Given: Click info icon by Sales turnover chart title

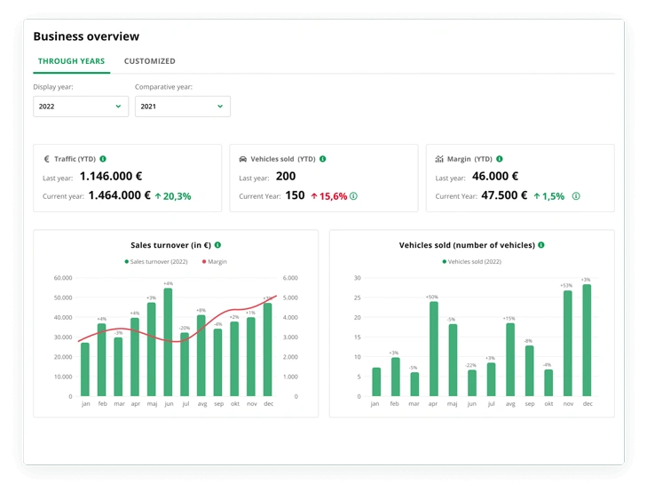Looking at the screenshot, I should [x=217, y=245].
